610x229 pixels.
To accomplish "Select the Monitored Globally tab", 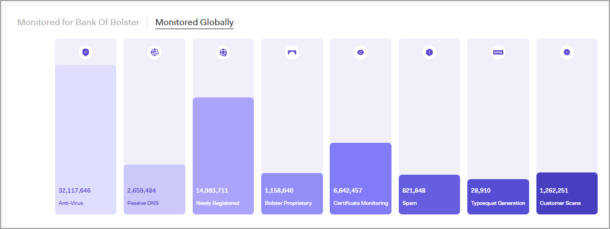I will 194,22.
